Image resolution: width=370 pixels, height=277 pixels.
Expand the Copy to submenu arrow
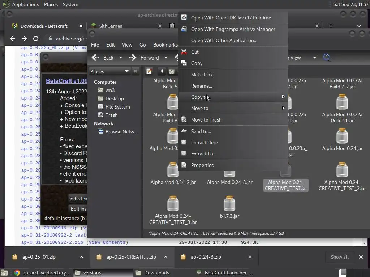tap(283, 97)
